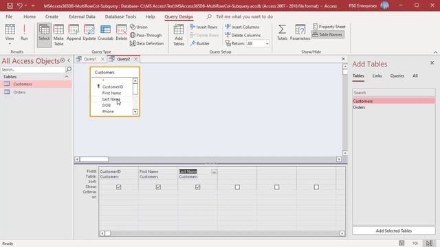This screenshot has height=247, width=440.
Task: Uncheck Show for First Name column
Action: coord(158,187)
